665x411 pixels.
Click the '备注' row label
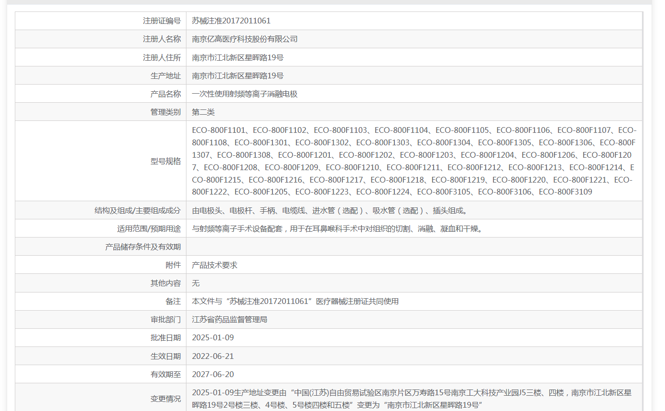(173, 301)
